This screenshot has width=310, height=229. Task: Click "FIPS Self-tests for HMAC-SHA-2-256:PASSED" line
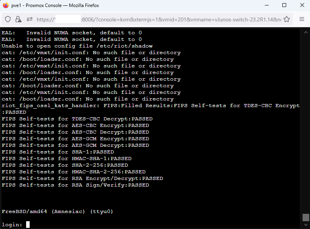[74, 172]
